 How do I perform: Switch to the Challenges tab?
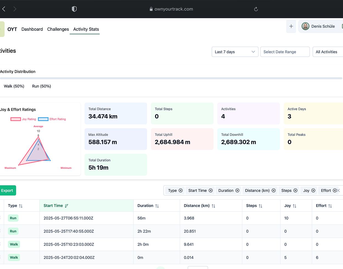point(58,29)
